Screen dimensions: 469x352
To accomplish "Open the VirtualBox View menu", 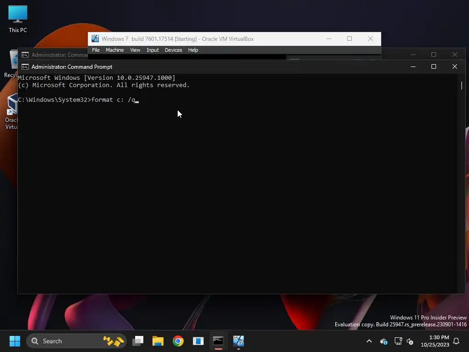I will coord(135,50).
